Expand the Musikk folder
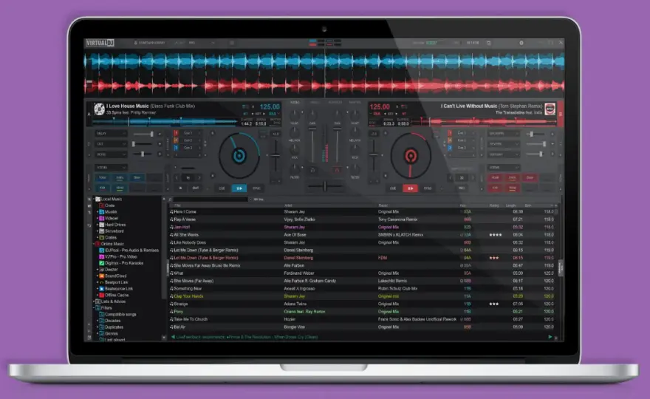Viewport: 650px width, 399px height. [x=97, y=212]
